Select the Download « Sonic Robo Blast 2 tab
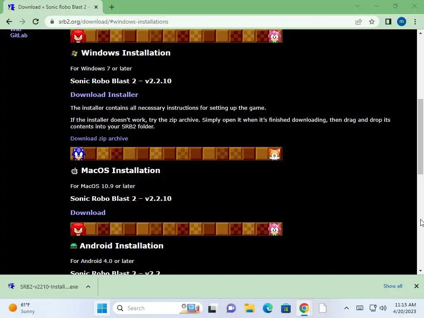This screenshot has height=318, width=424. [53, 7]
